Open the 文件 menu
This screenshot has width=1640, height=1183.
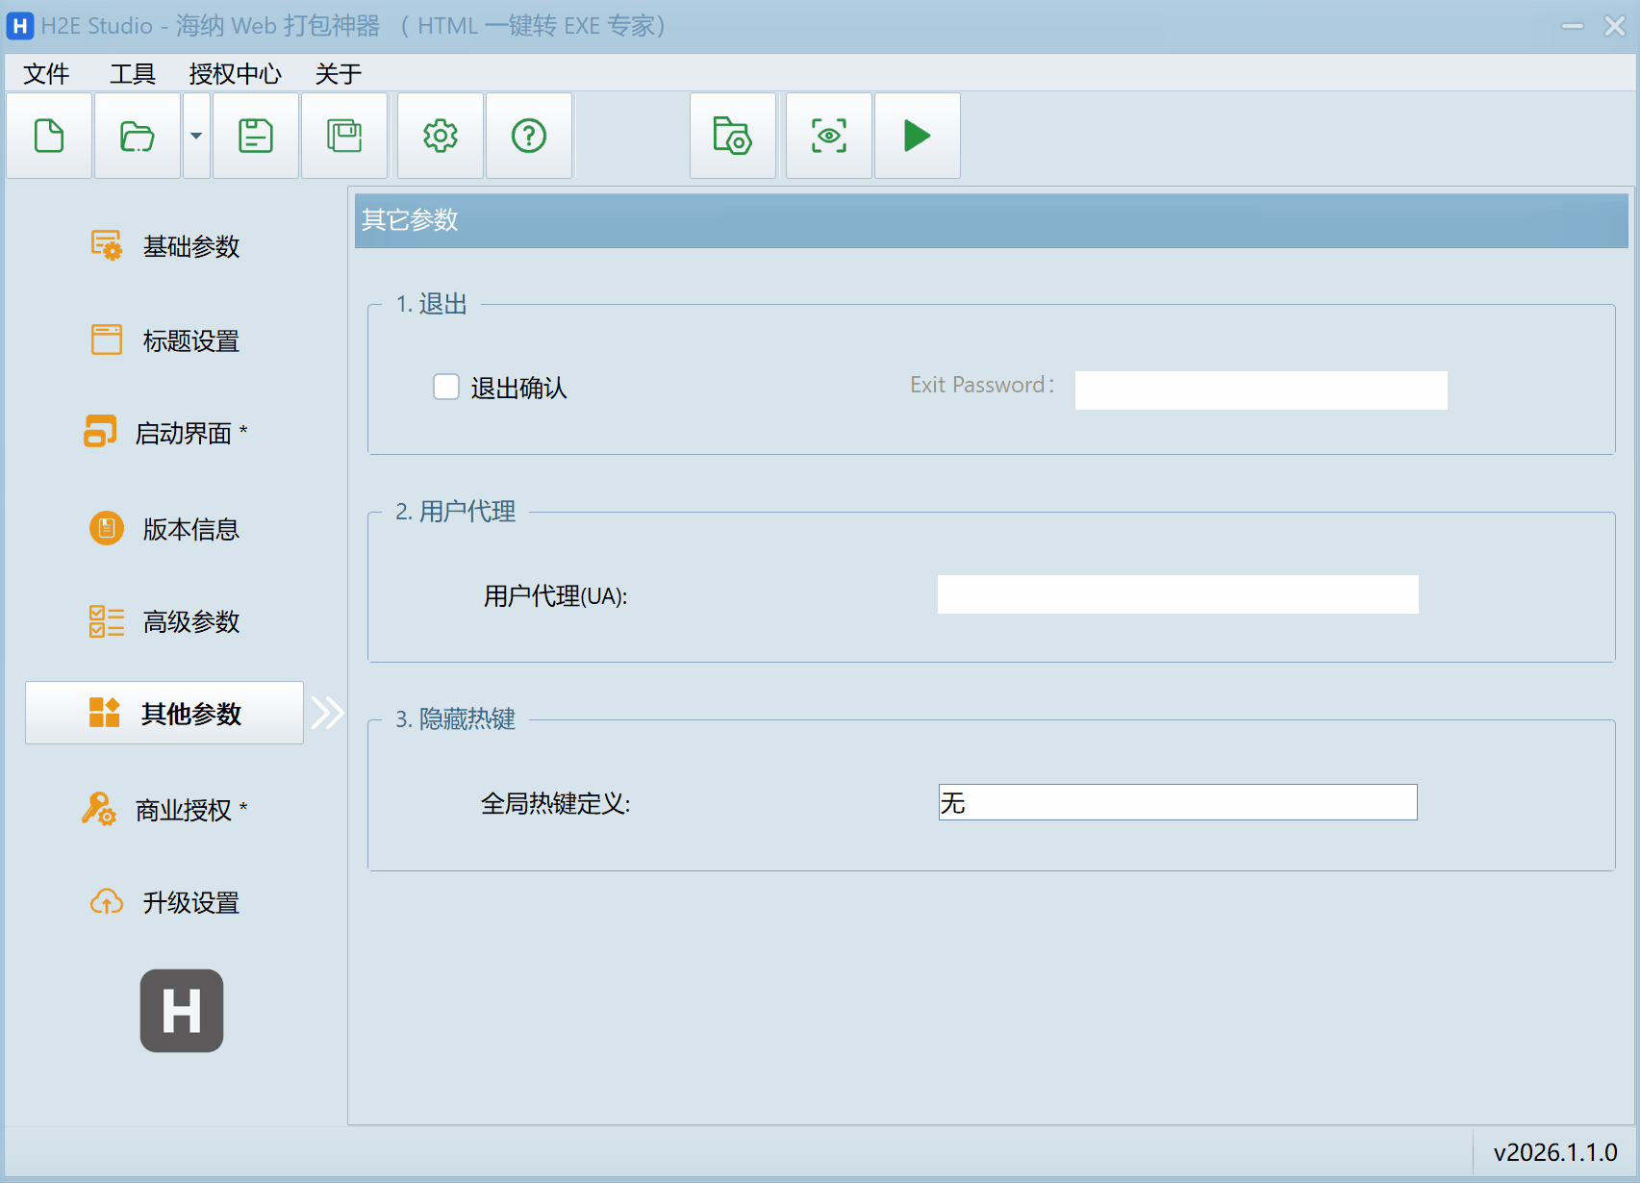[46, 74]
